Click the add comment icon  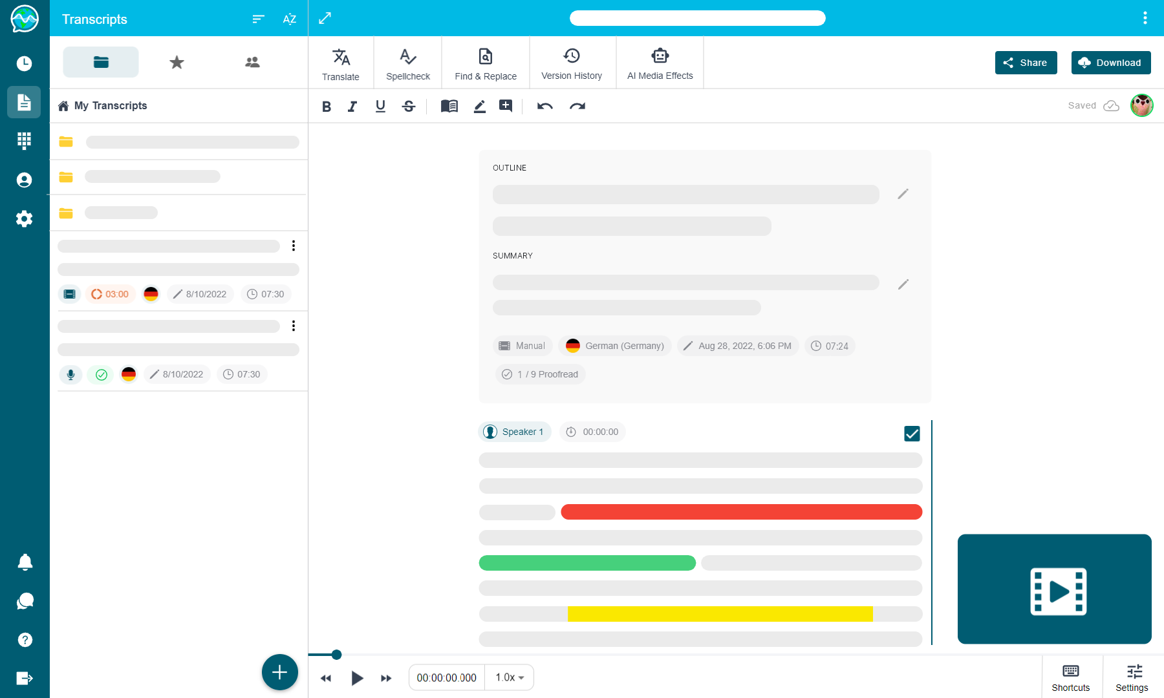pos(506,106)
